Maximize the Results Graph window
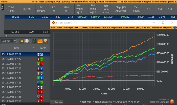 point(163,23)
